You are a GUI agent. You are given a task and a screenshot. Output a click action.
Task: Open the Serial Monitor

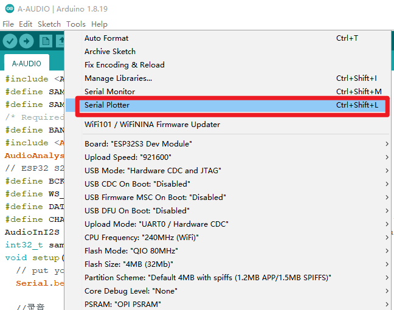coord(228,91)
